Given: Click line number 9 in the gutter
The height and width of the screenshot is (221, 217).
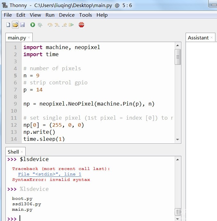Looking at the screenshot, I should (x=15, y=104).
